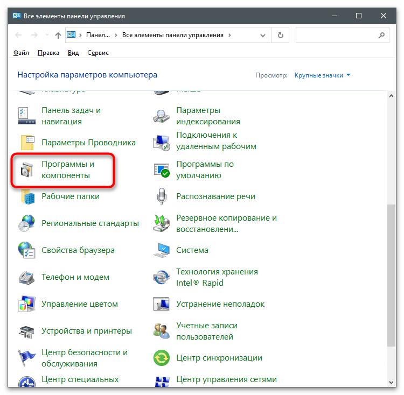This screenshot has width=404, height=395.
Task: Click the Work Folders icon
Action: coord(27,196)
